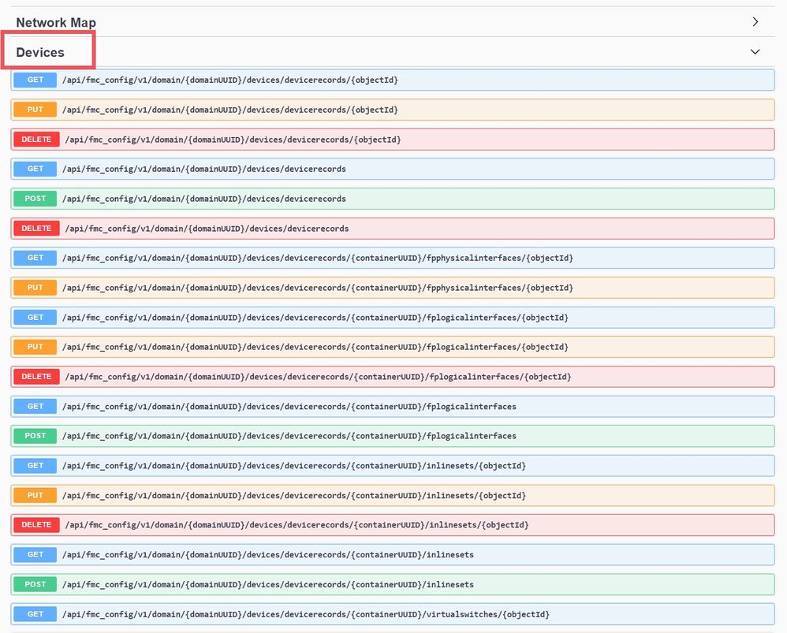Click DELETE badge for devicerecords/{objectId}
The width and height of the screenshot is (787, 633).
pyautogui.click(x=36, y=140)
